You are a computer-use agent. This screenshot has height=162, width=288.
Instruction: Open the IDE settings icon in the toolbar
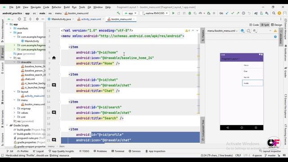tap(279, 13)
